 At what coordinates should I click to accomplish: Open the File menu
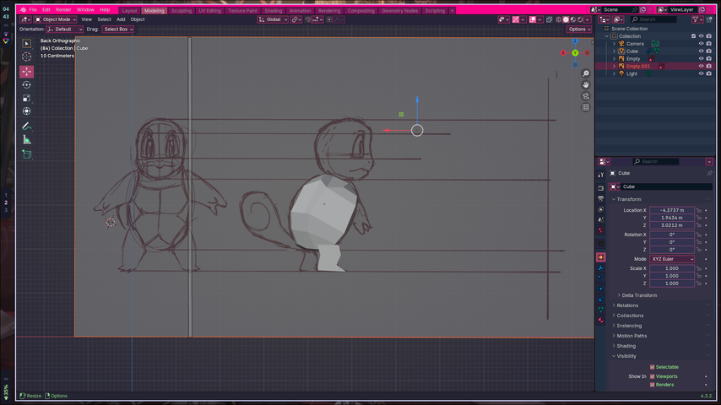[x=33, y=9]
